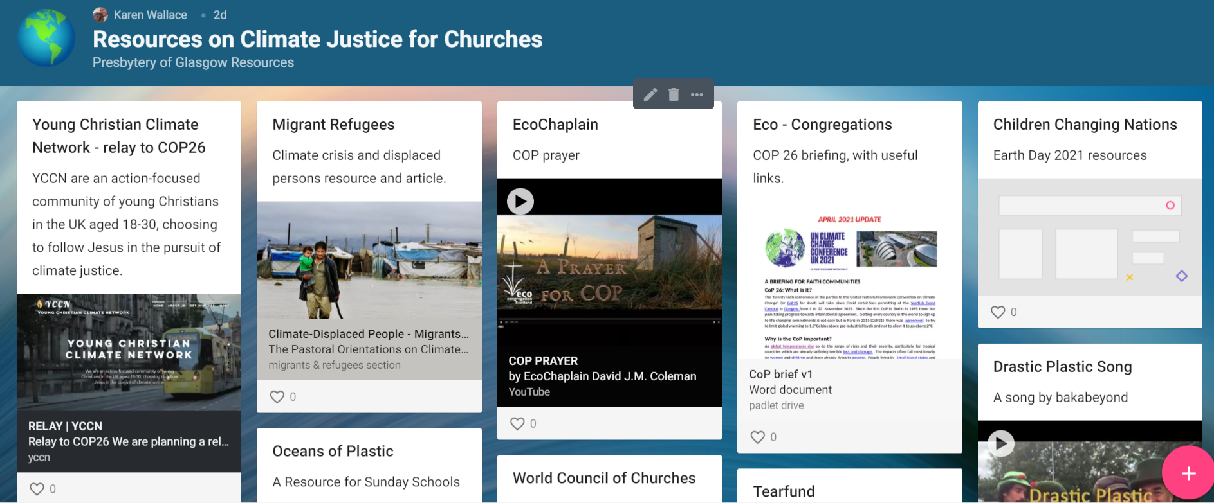Click the '2d' posted time label
Screen dimensions: 1214x503
[x=220, y=15]
